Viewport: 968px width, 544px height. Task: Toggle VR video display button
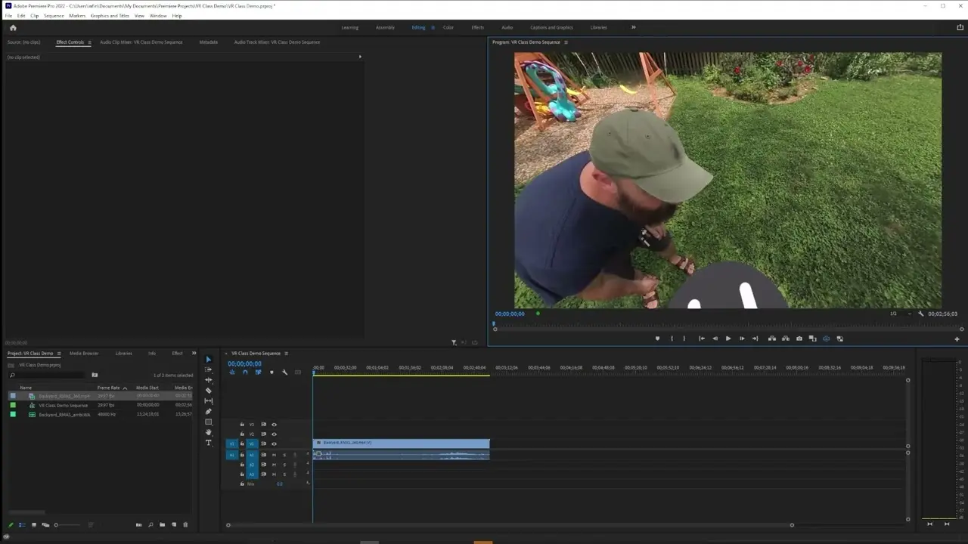826,338
